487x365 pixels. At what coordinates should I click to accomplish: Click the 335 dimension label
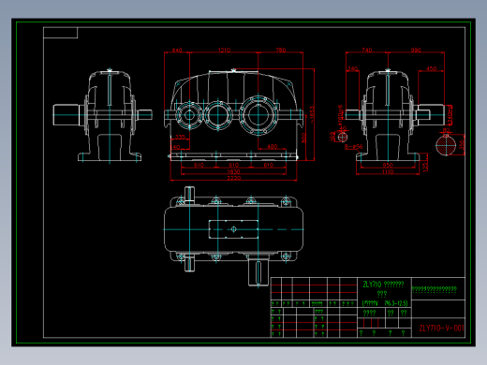coord(180,137)
